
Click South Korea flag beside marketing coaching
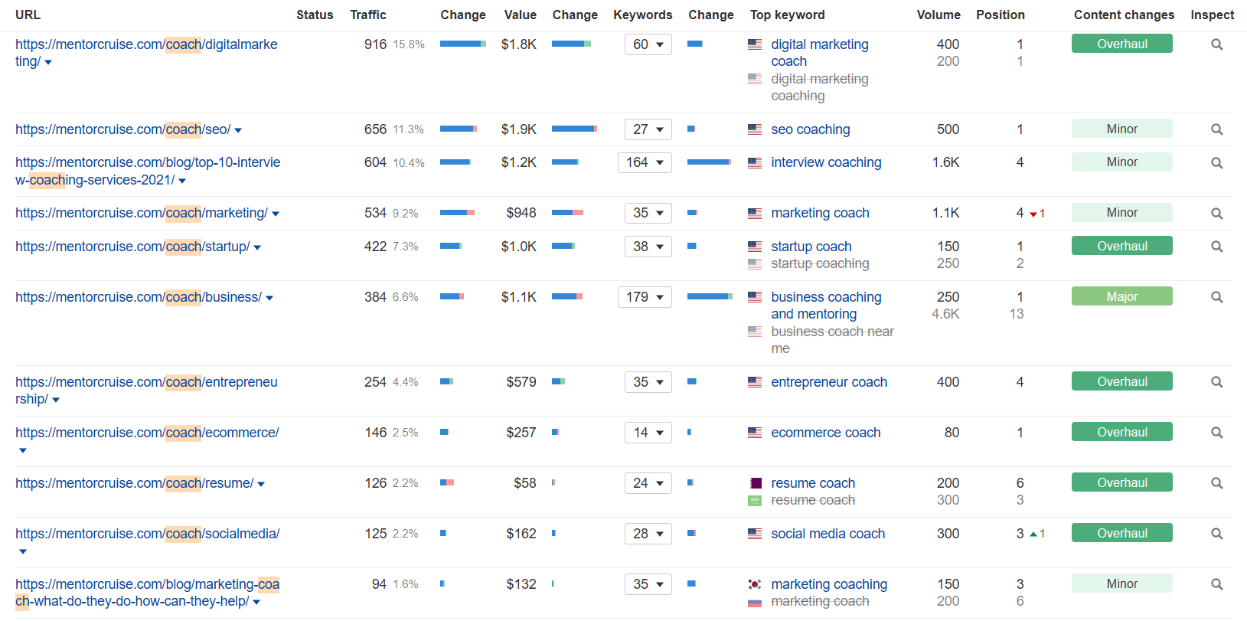click(x=755, y=584)
